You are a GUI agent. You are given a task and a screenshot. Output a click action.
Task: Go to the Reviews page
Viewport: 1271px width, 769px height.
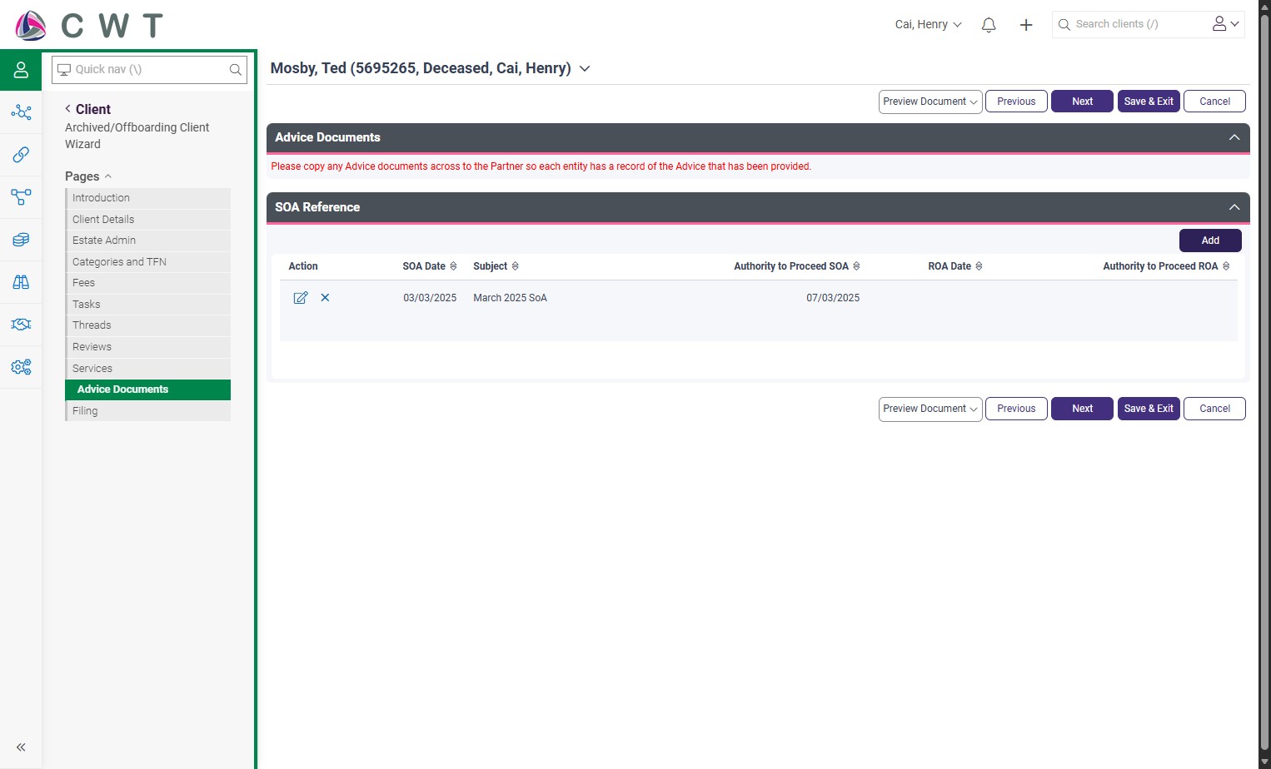coord(148,347)
